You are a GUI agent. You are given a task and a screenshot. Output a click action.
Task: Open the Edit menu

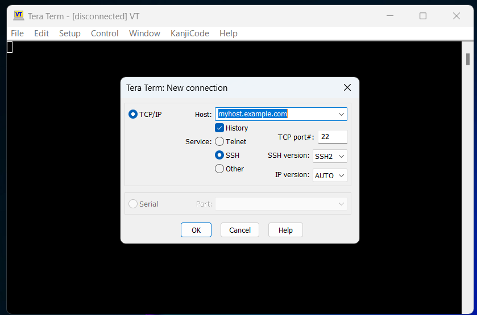click(42, 33)
